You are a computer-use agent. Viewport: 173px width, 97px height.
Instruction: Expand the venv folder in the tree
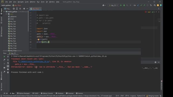click(x=6, y=14)
